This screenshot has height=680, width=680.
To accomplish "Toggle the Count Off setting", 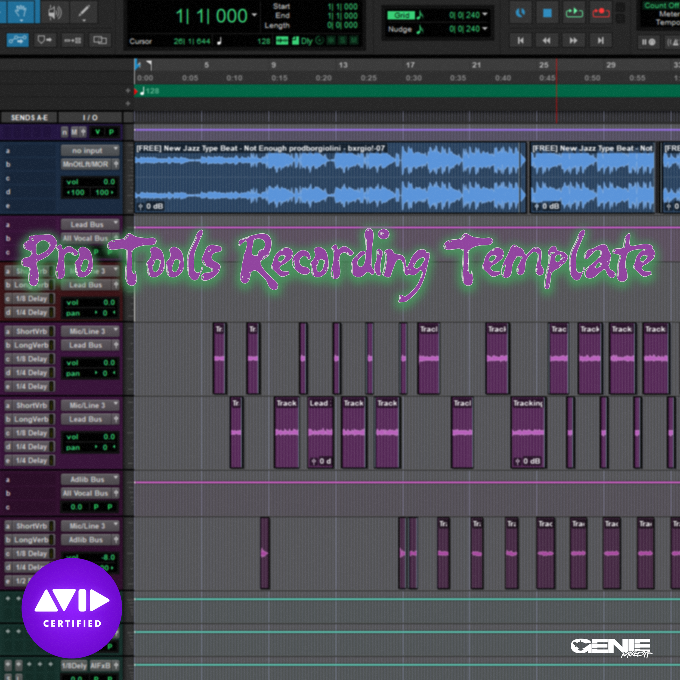I will point(662,6).
